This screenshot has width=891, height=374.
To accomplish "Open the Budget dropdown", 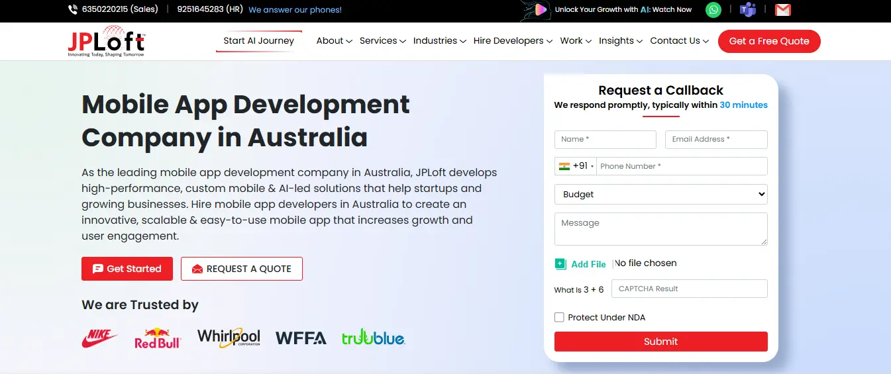I will [661, 194].
